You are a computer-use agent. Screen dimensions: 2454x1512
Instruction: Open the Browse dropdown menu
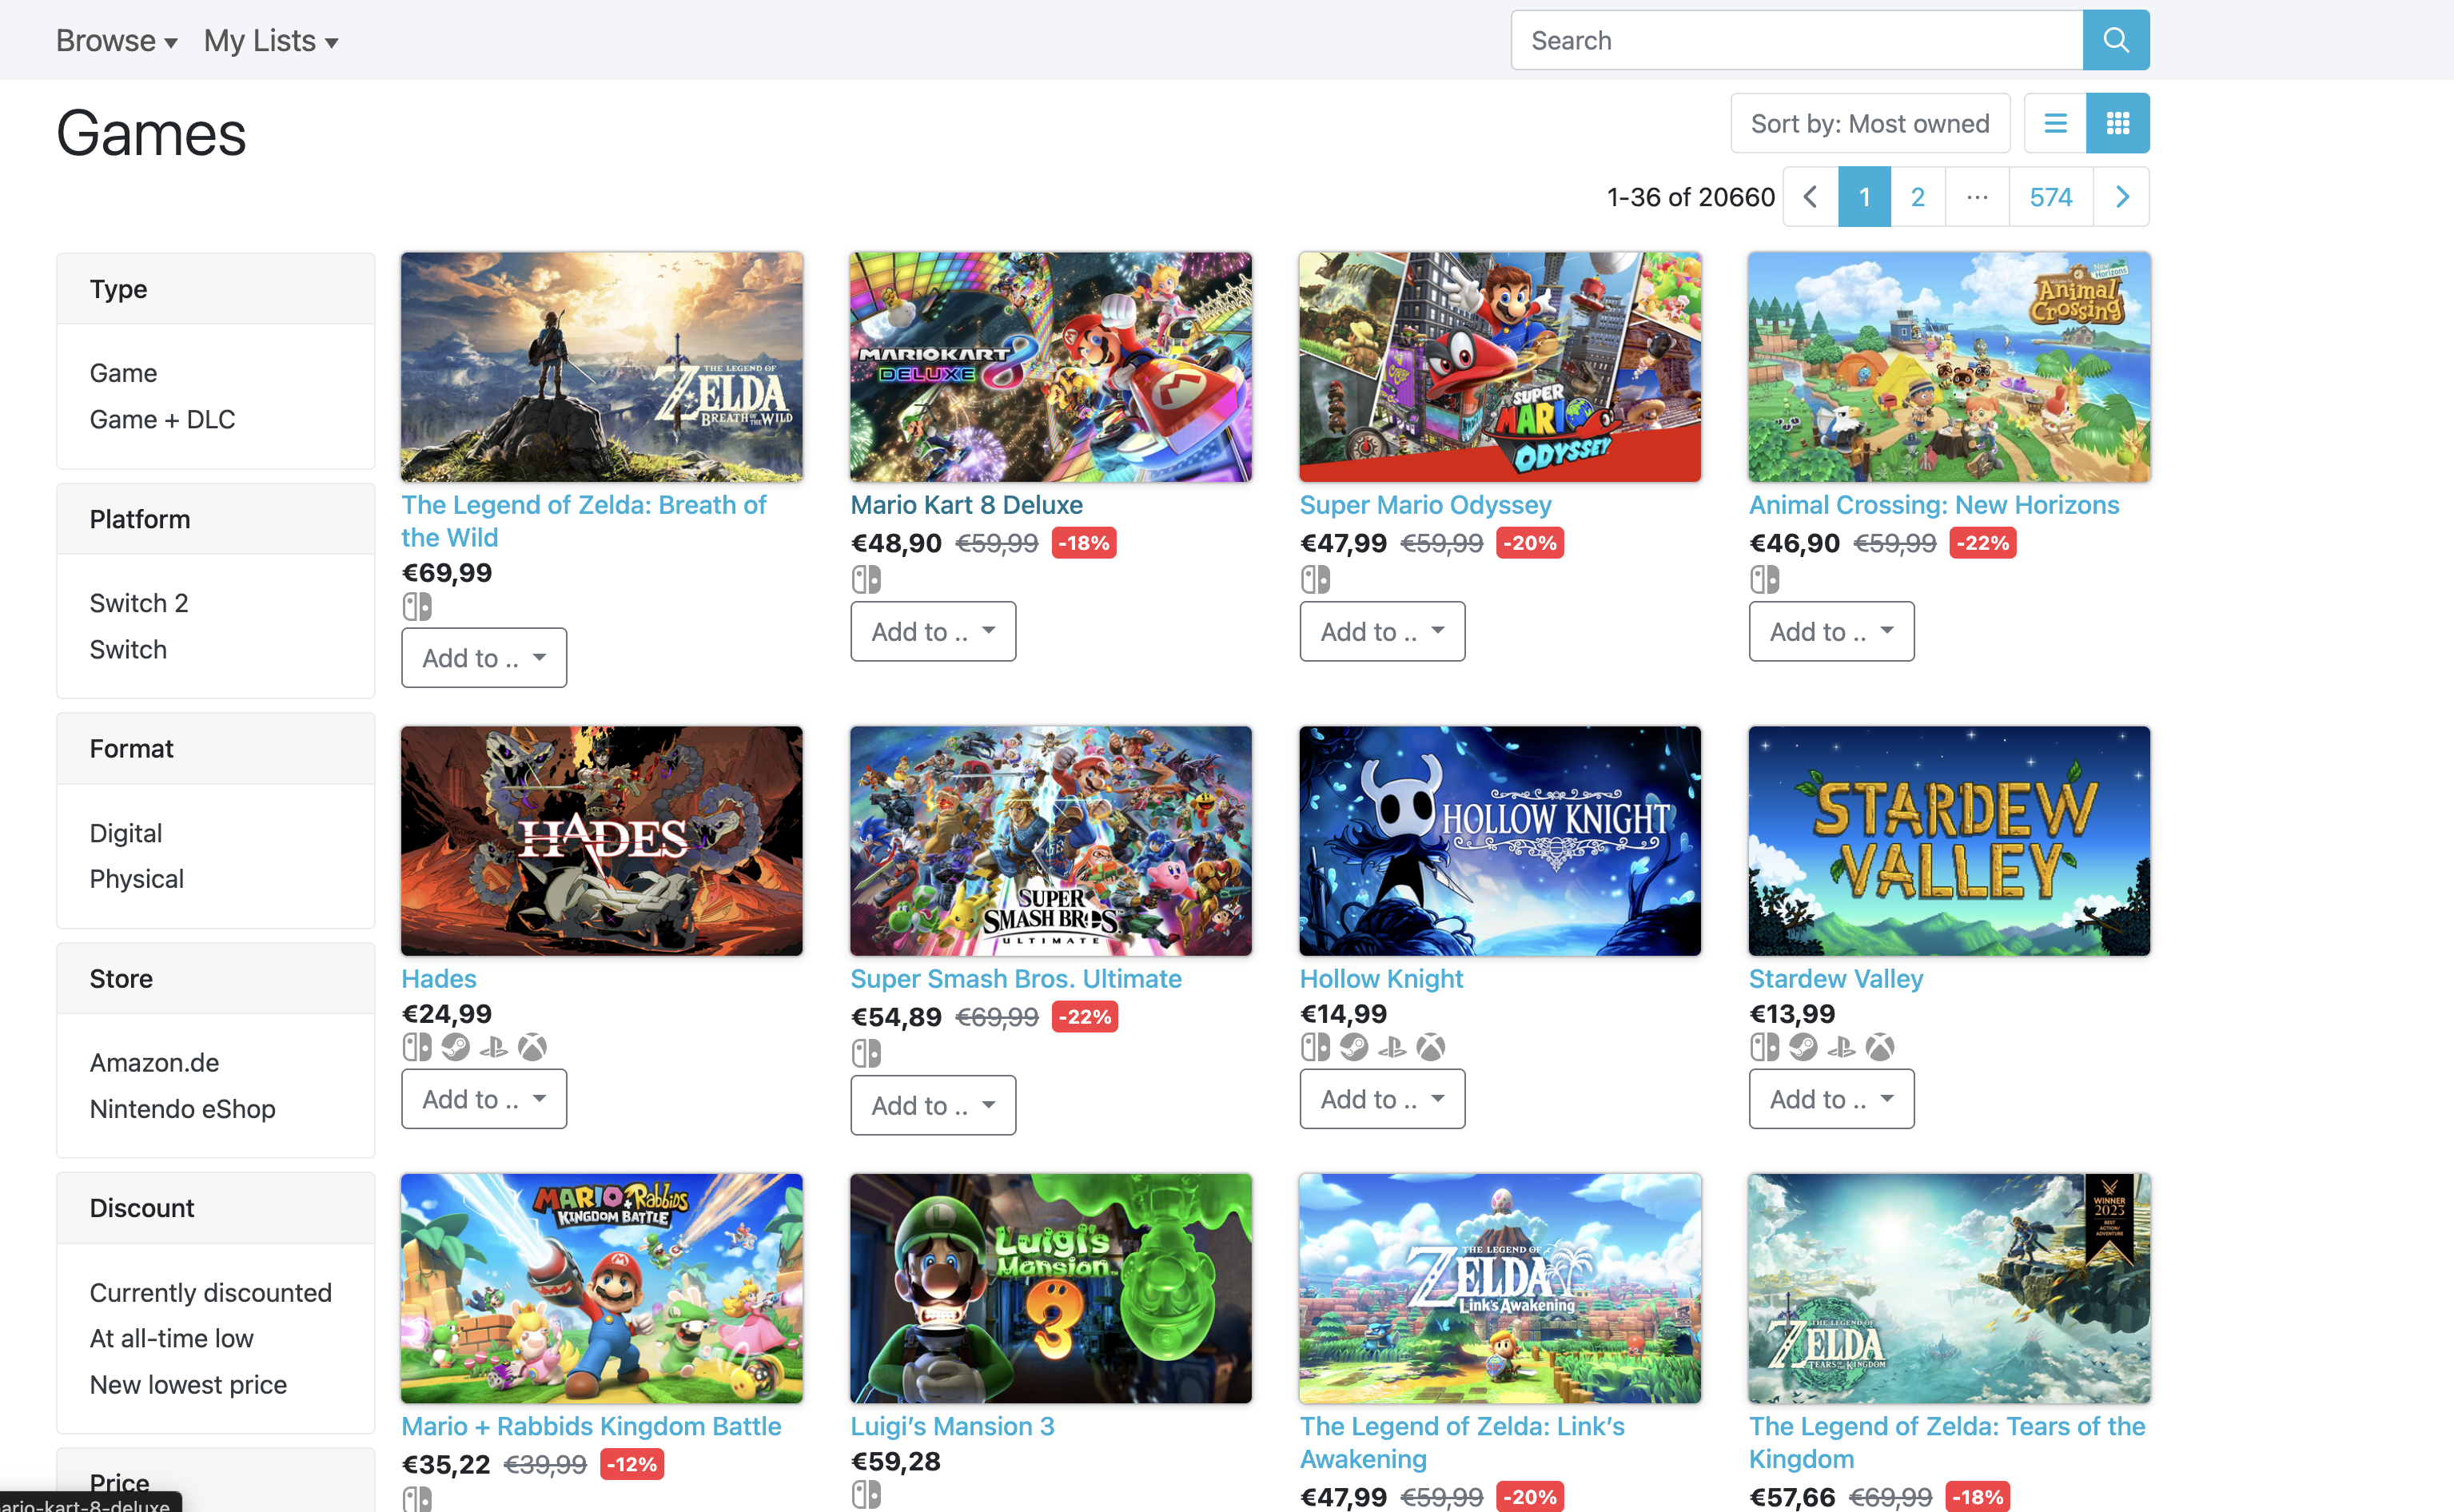[x=116, y=41]
